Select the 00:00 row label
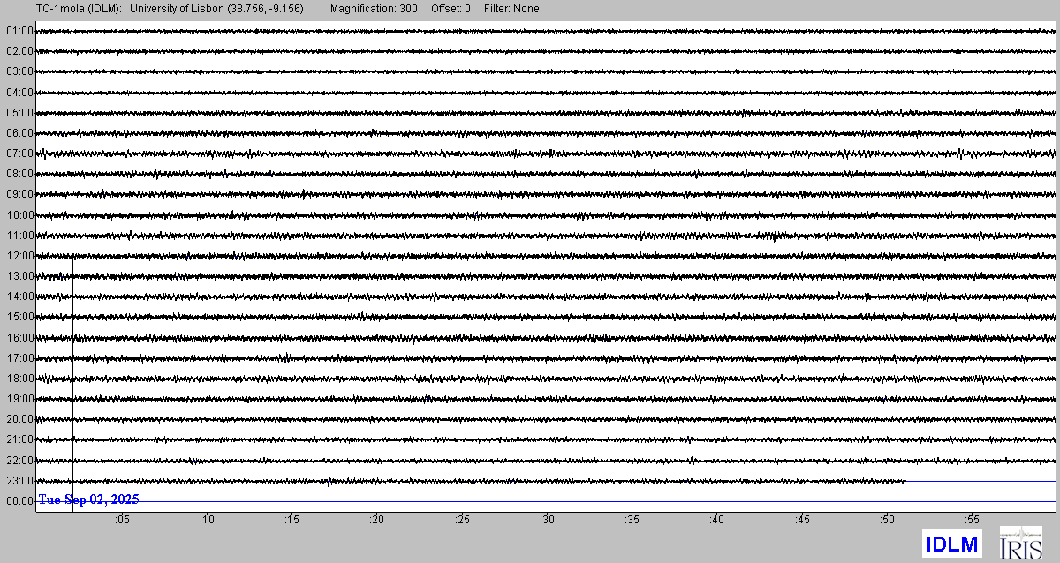This screenshot has height=563, width=1060. click(x=19, y=501)
